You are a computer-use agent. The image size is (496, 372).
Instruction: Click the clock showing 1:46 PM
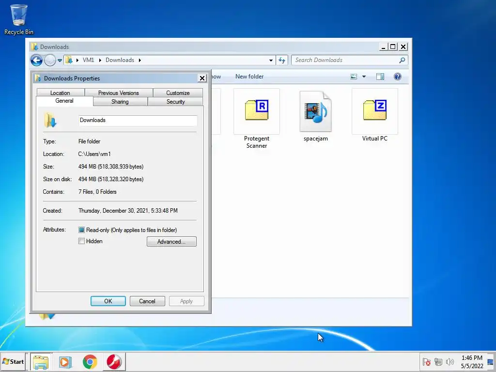coord(472,362)
